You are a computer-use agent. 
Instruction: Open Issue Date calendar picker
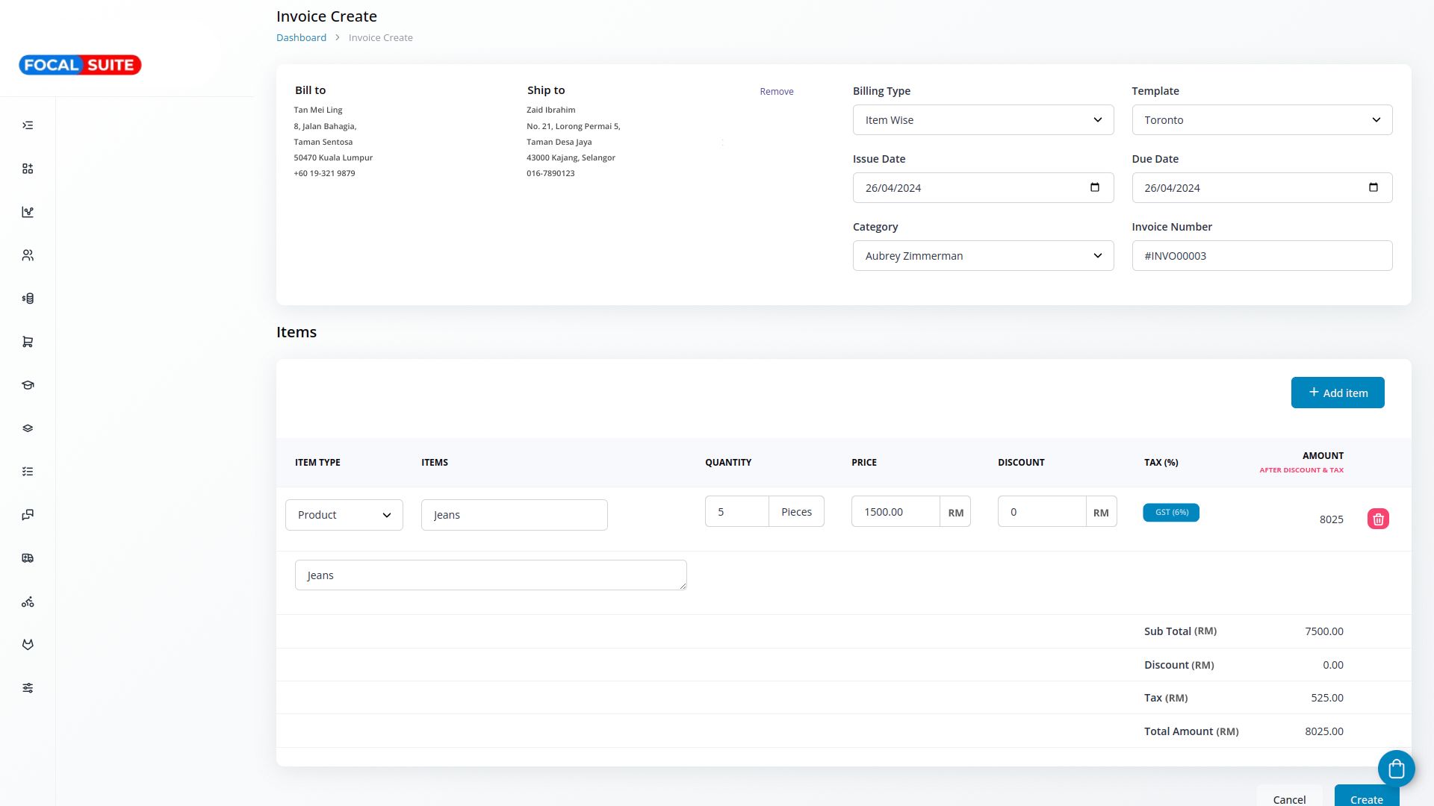pyautogui.click(x=1094, y=187)
